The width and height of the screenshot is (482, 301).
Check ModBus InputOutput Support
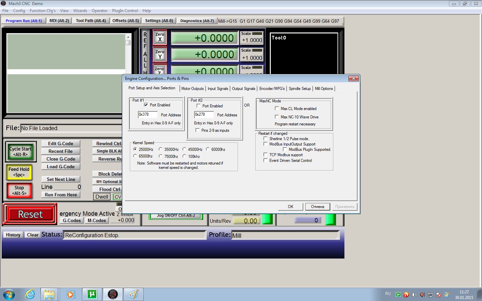coord(265,144)
